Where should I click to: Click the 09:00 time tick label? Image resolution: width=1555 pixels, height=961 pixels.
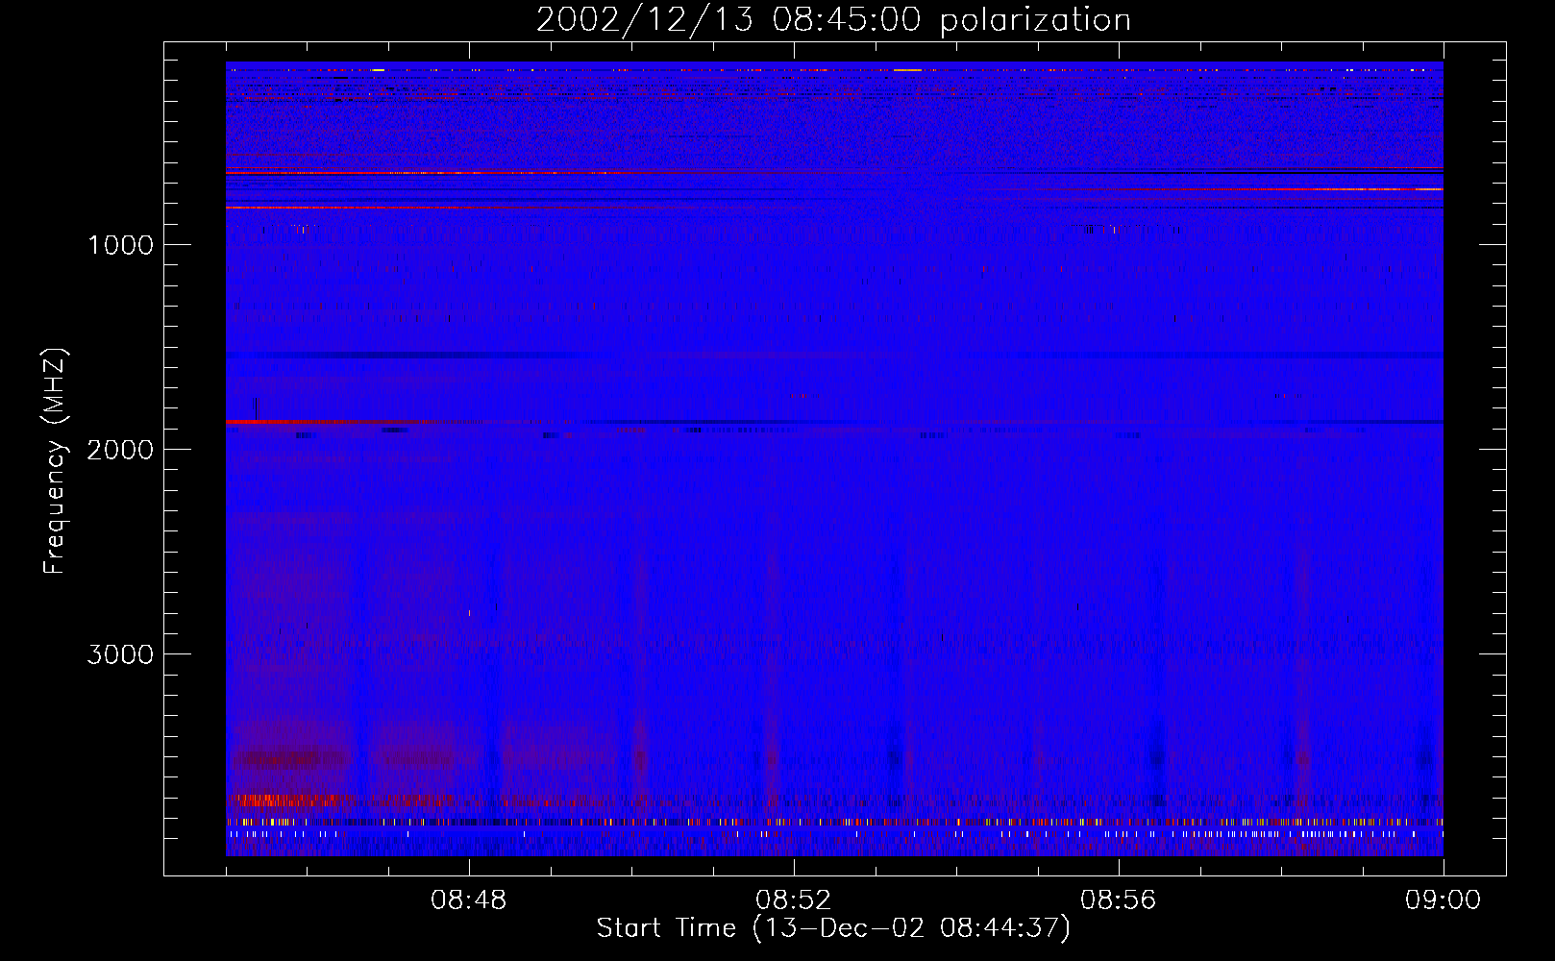(1443, 900)
